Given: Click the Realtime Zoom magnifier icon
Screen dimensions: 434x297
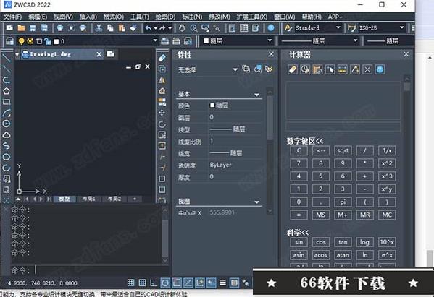Looking at the screenshot, I should pos(193,28).
